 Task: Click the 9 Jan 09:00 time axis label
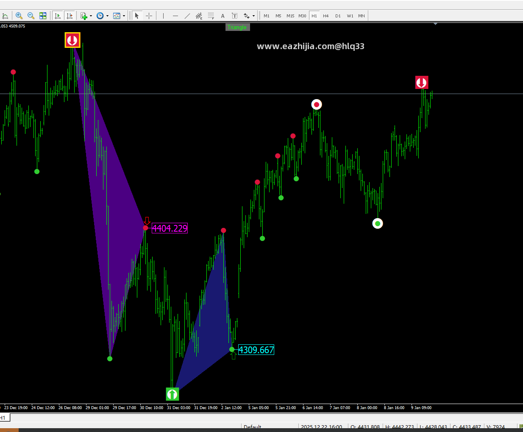point(421,408)
